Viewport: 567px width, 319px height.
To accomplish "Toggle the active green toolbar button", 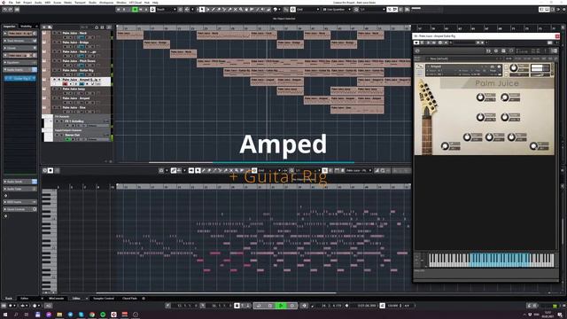I will click(x=135, y=10).
